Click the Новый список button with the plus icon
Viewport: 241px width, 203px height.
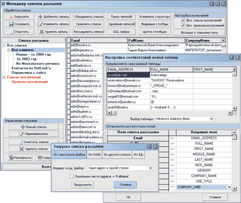pos(34,127)
